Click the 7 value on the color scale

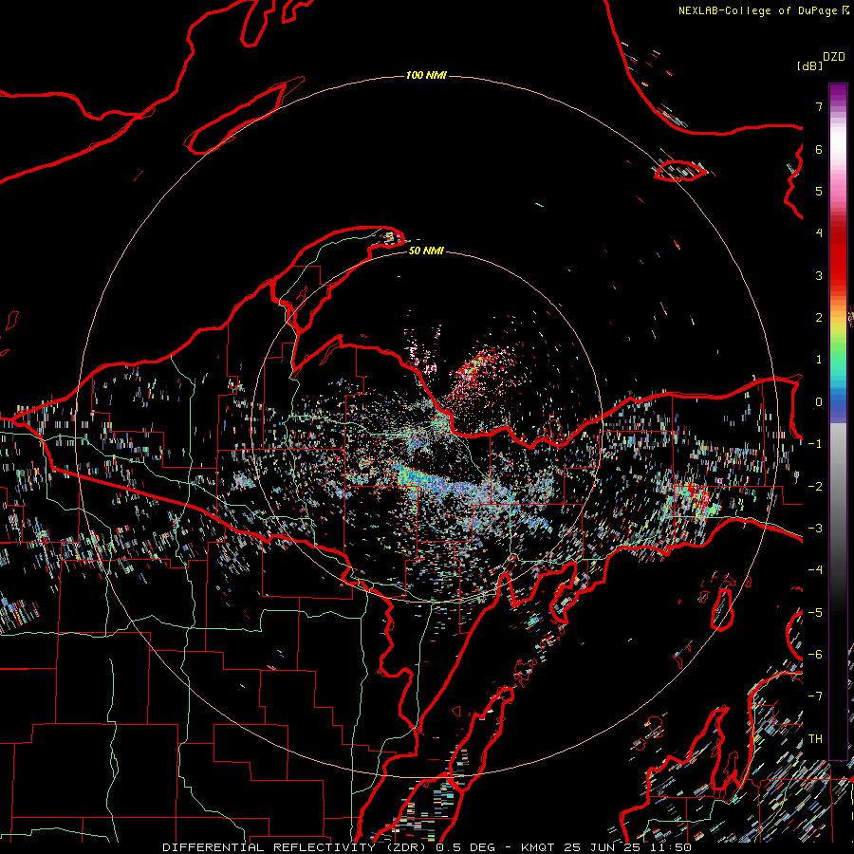(x=819, y=107)
